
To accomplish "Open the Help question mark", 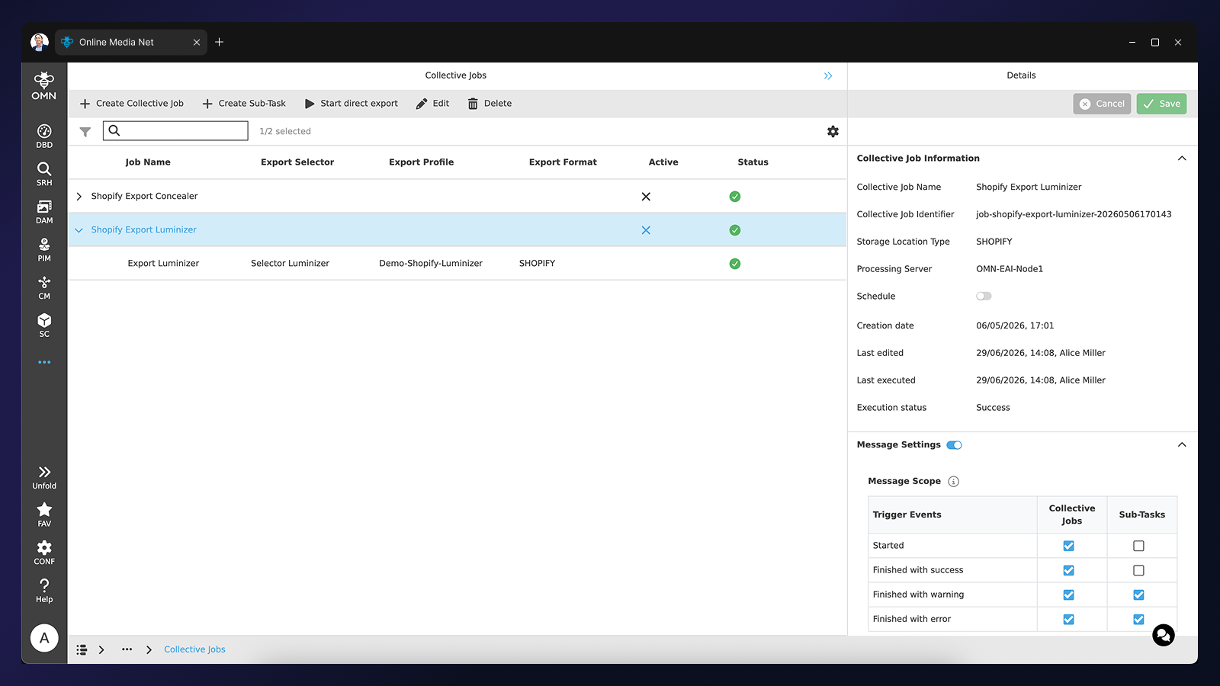I will tap(44, 590).
